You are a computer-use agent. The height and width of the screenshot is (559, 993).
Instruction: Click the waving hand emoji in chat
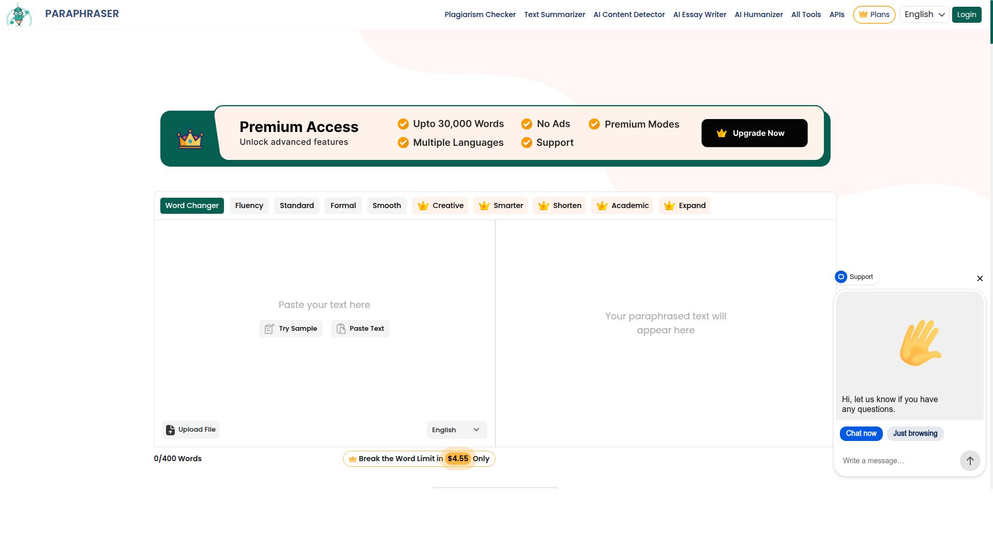920,343
